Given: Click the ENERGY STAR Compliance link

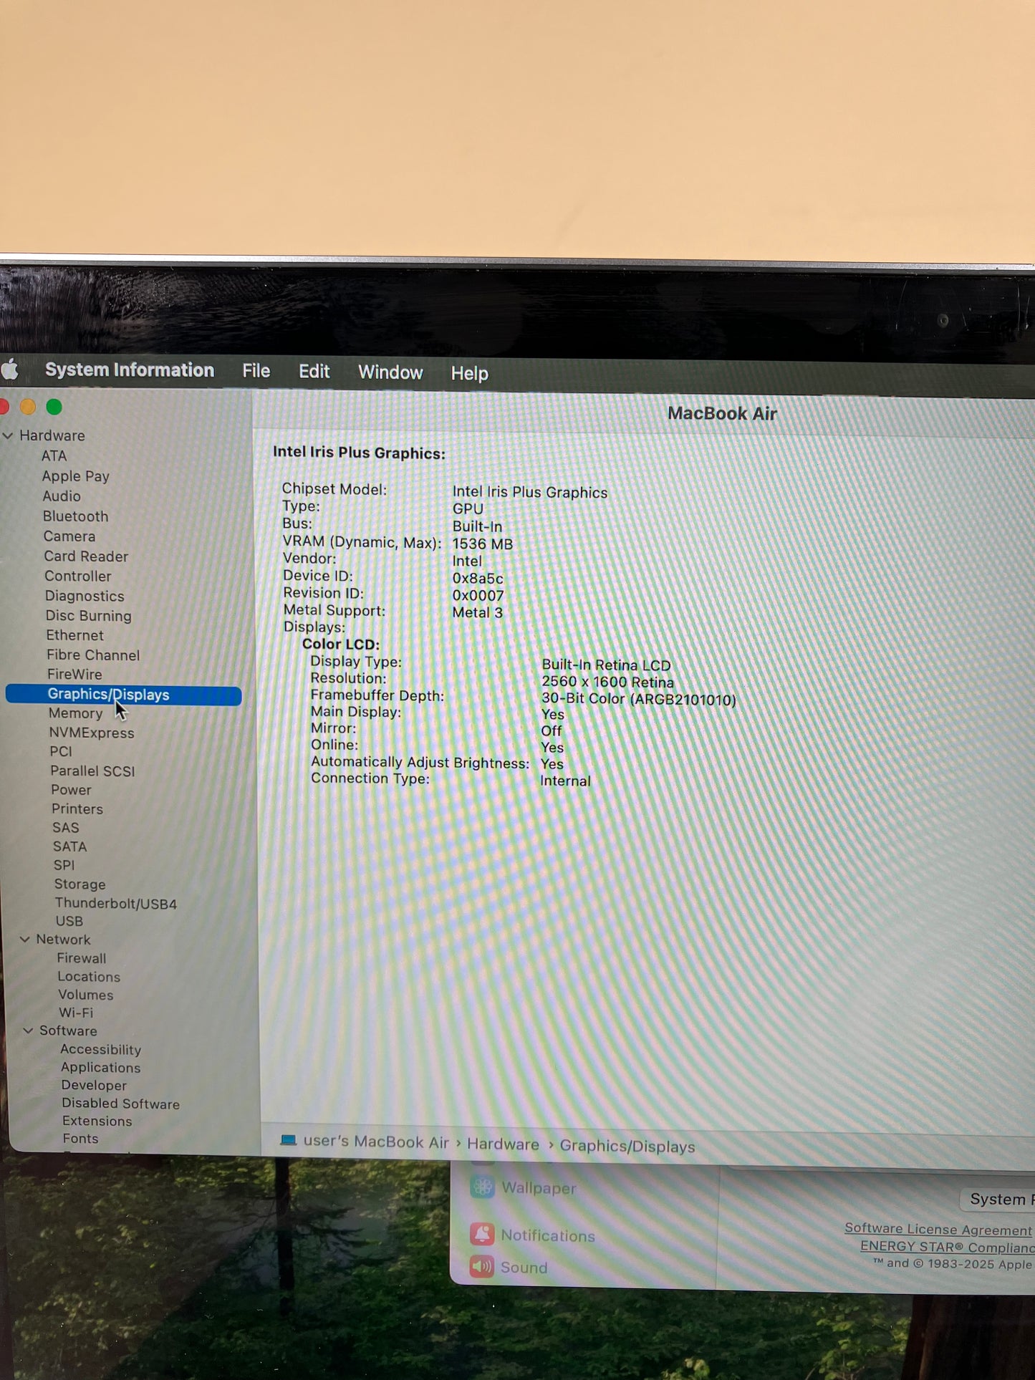Looking at the screenshot, I should (946, 1247).
